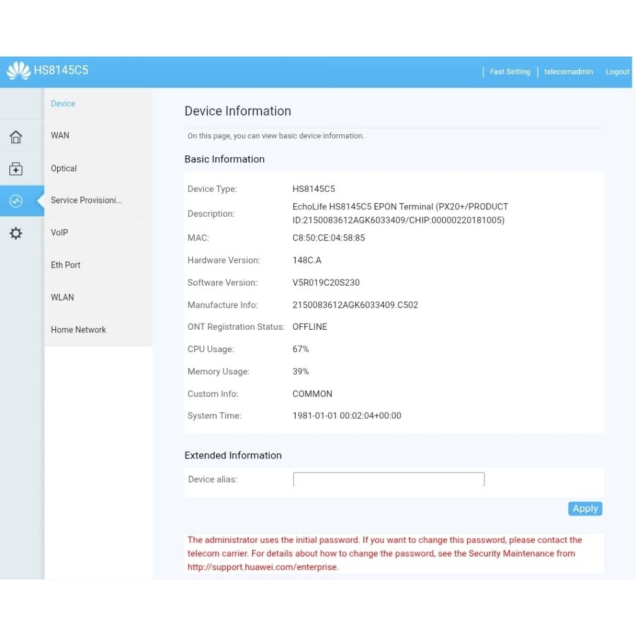Open the WAN information menu item

(x=60, y=135)
